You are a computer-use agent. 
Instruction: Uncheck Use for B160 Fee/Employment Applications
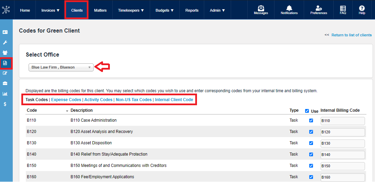click(x=311, y=177)
